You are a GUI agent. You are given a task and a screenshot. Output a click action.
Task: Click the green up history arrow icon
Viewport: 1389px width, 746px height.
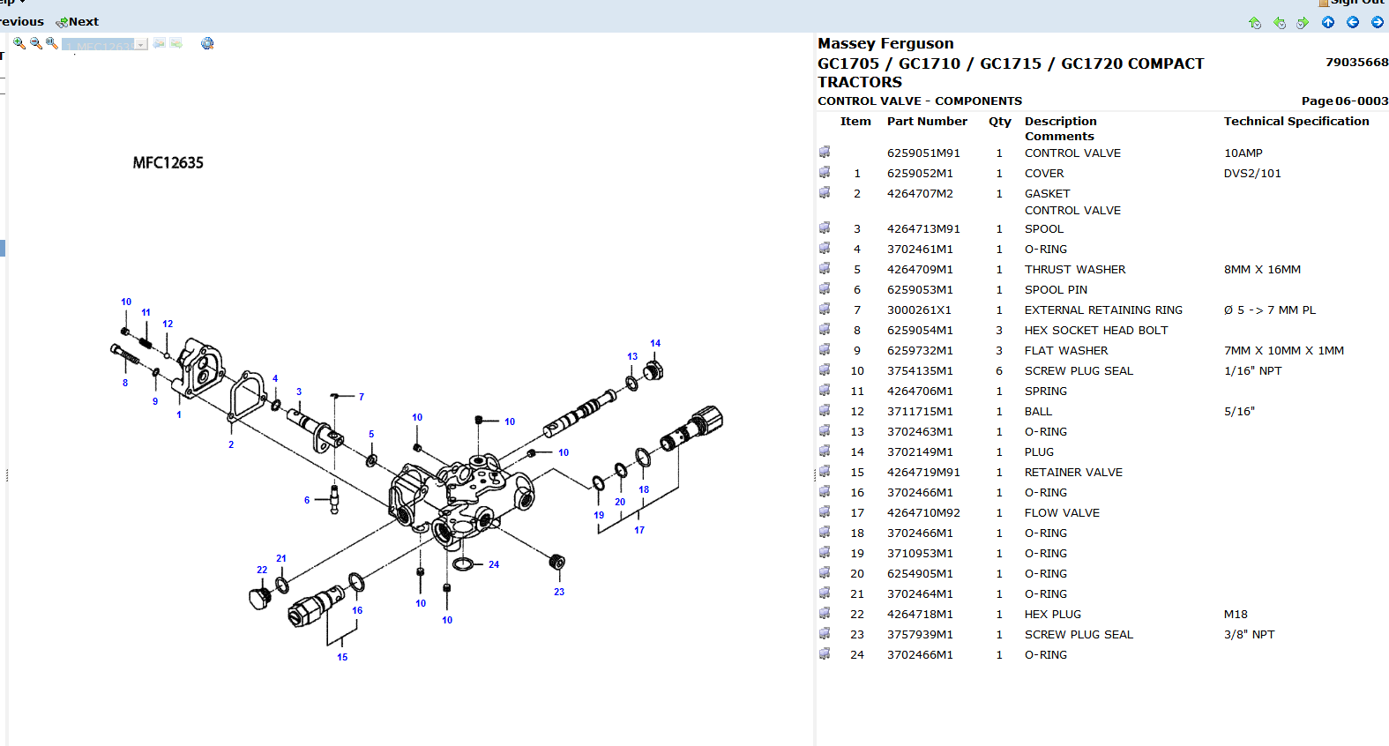pyautogui.click(x=1255, y=23)
